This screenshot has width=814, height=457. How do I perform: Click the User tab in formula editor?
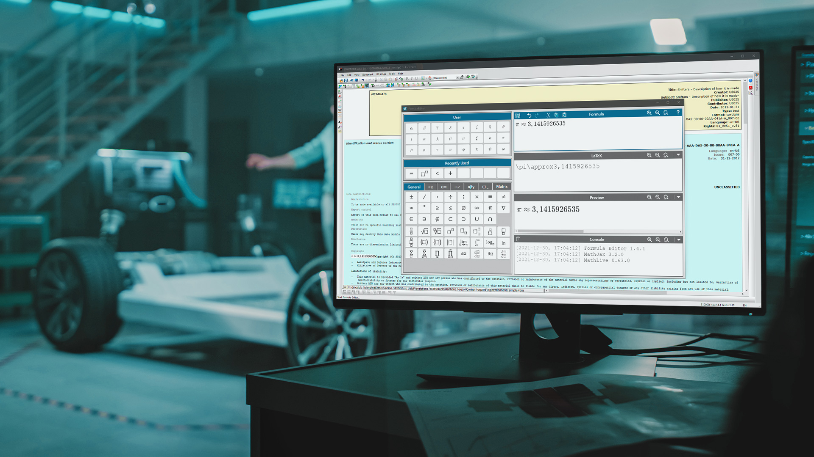(456, 117)
